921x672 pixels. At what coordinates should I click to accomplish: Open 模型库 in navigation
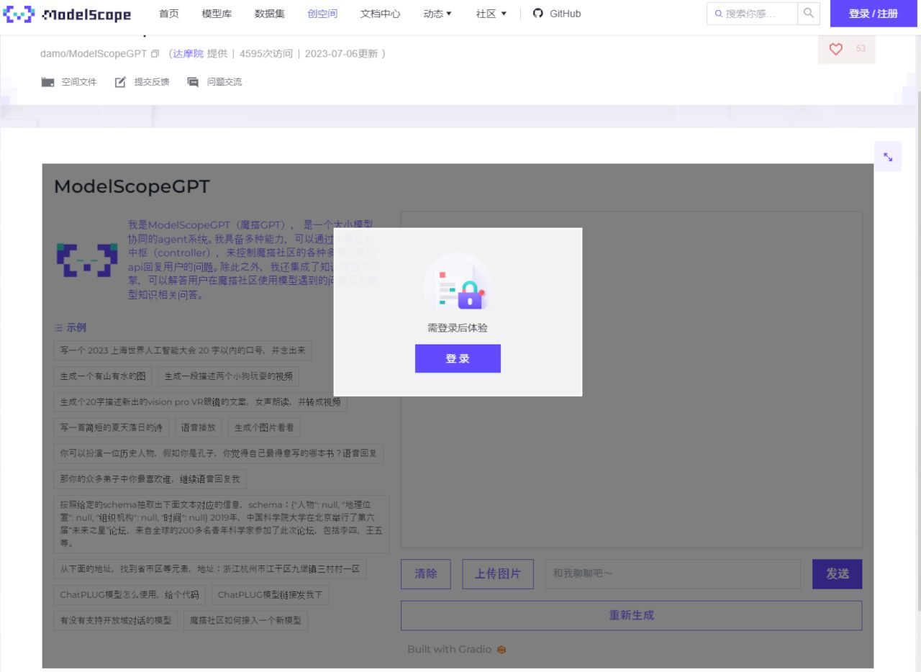(x=217, y=14)
